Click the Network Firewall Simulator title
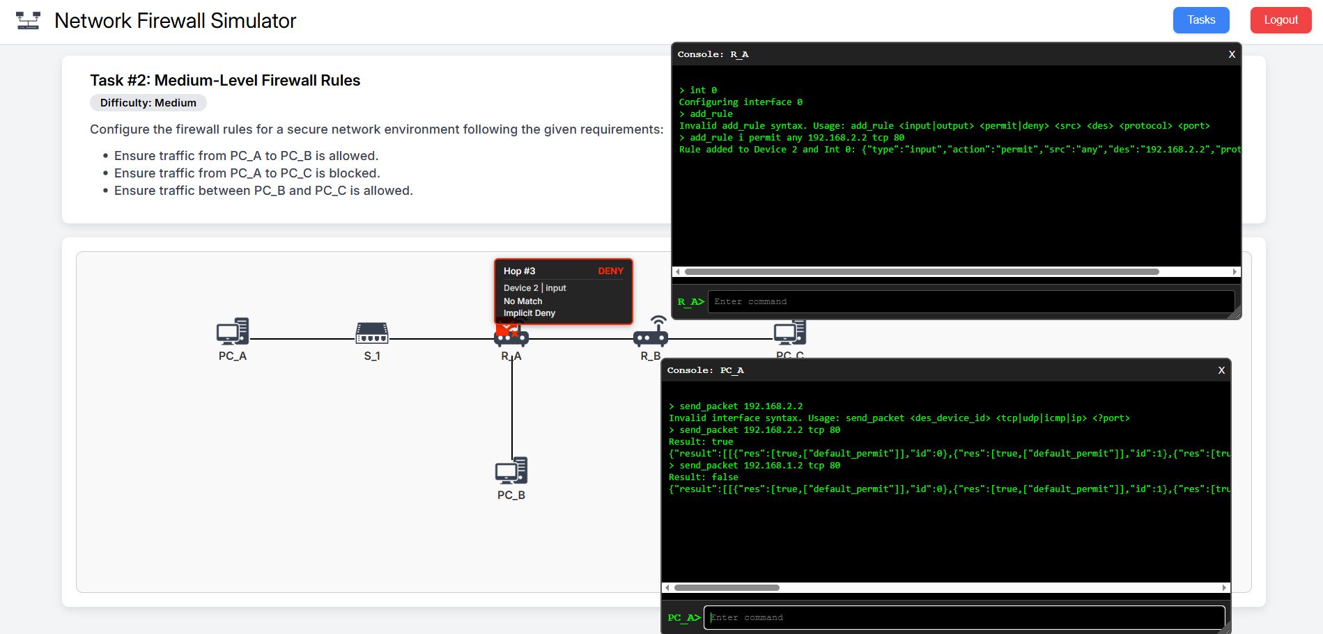The width and height of the screenshot is (1323, 634). (175, 21)
